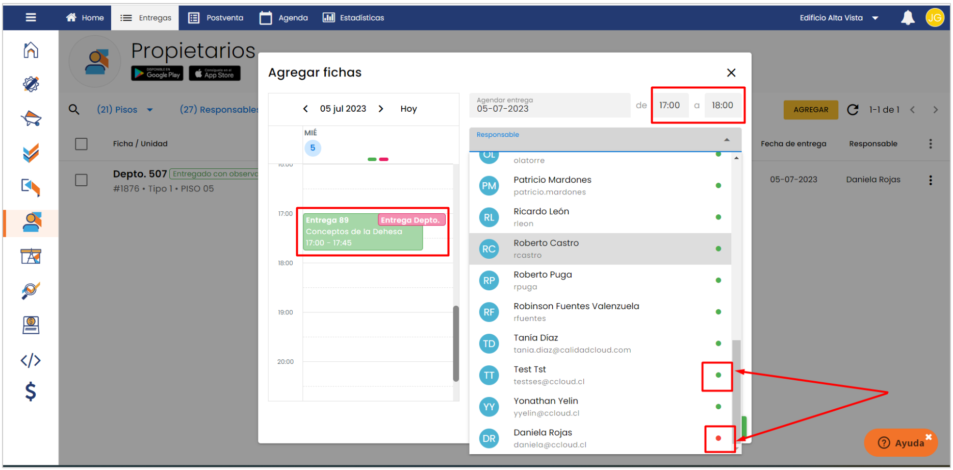Toggle the select-all header checkbox
This screenshot has height=470, width=953.
(81, 144)
